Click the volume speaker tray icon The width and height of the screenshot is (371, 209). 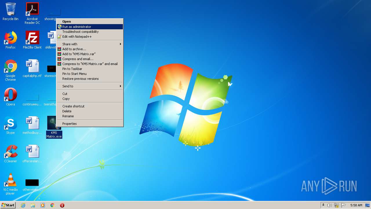click(330, 205)
